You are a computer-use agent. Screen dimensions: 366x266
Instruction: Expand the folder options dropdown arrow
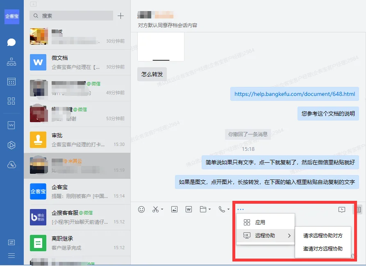(209, 209)
